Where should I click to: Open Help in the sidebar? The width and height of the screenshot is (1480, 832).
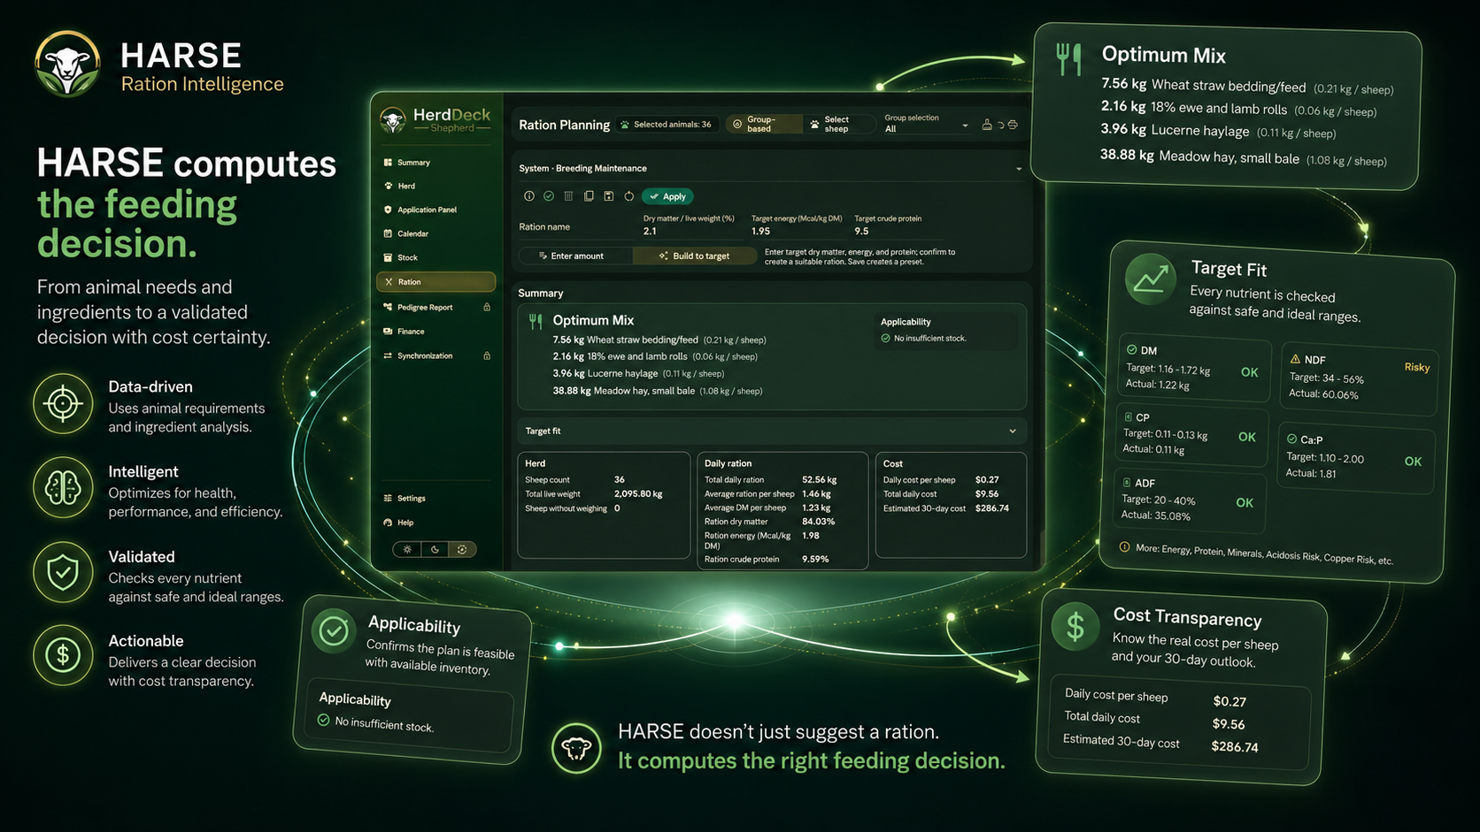[436, 523]
